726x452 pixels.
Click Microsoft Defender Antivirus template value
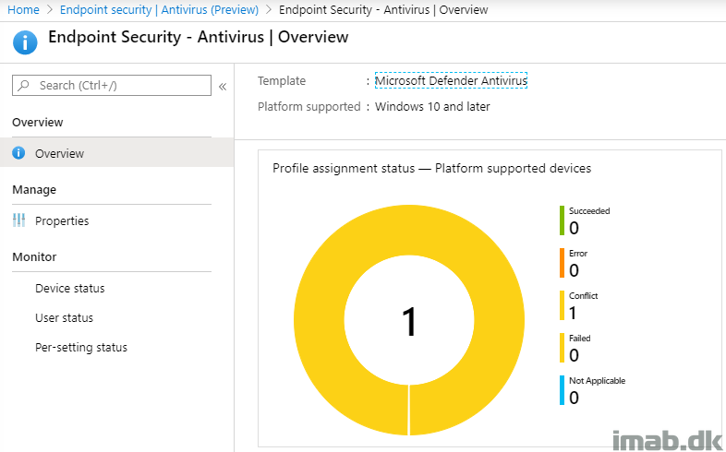pos(451,80)
